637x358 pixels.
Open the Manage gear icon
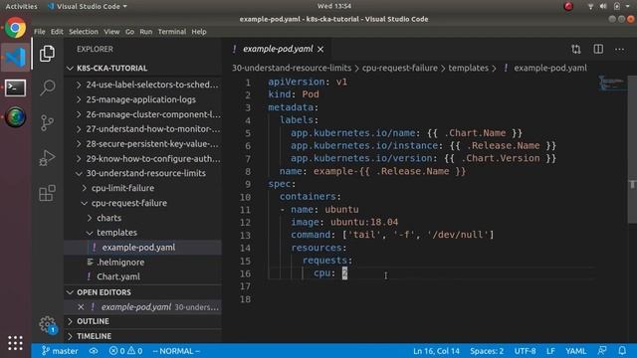[x=47, y=324]
